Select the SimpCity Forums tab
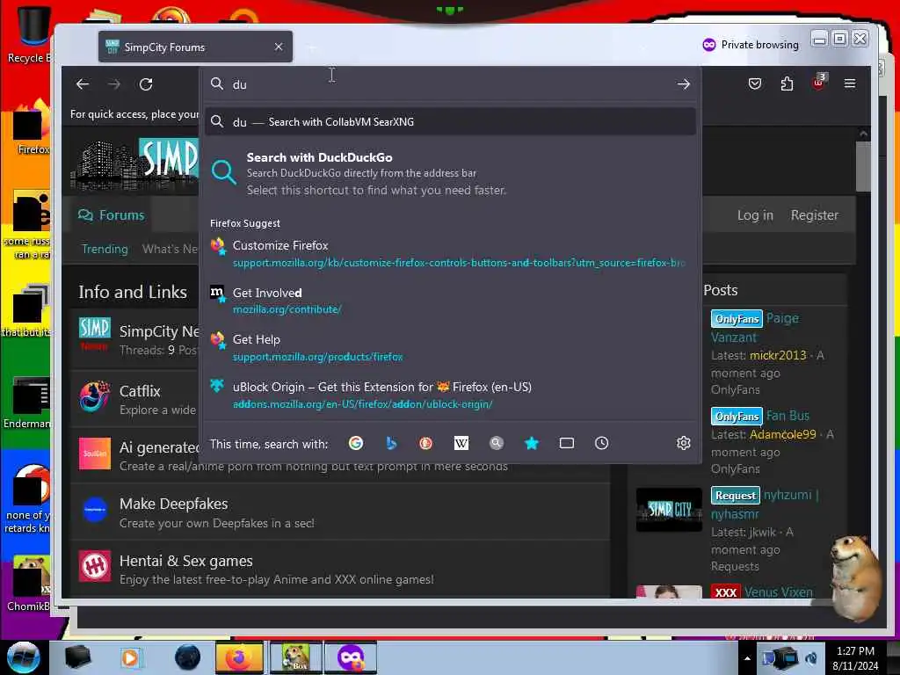The width and height of the screenshot is (900, 675). 195,47
